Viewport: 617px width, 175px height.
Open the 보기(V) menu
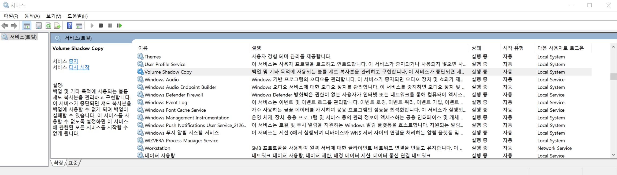click(x=54, y=16)
